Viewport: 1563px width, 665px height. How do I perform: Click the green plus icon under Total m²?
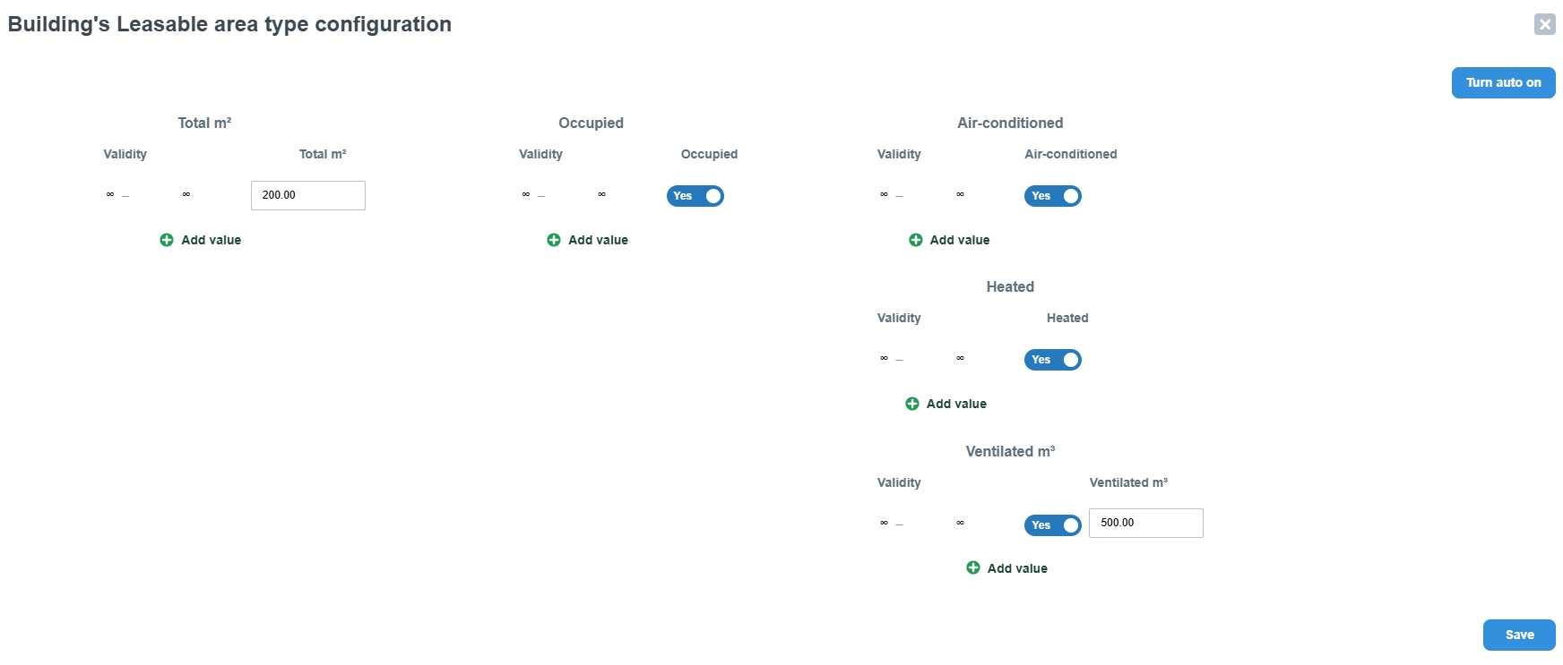(x=167, y=240)
